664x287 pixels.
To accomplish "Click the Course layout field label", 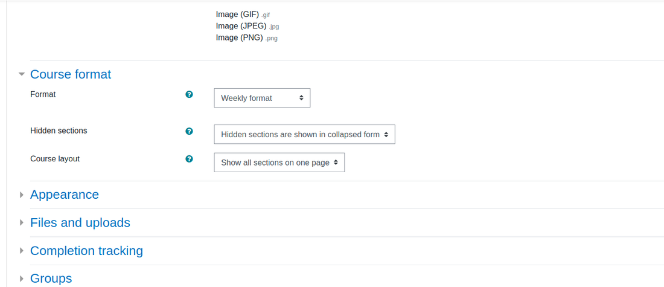I will pyautogui.click(x=55, y=159).
